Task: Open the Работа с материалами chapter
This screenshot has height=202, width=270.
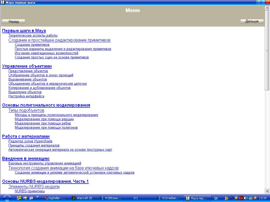Action: point(26,137)
